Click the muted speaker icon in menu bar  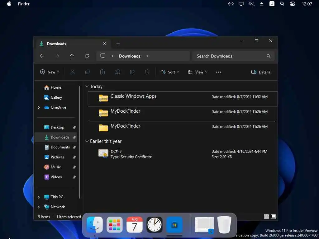pos(251,4)
